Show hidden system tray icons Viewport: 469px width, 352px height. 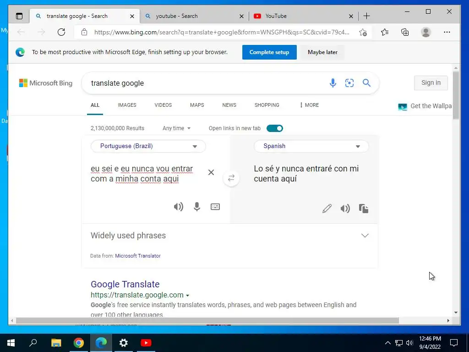coord(387,343)
